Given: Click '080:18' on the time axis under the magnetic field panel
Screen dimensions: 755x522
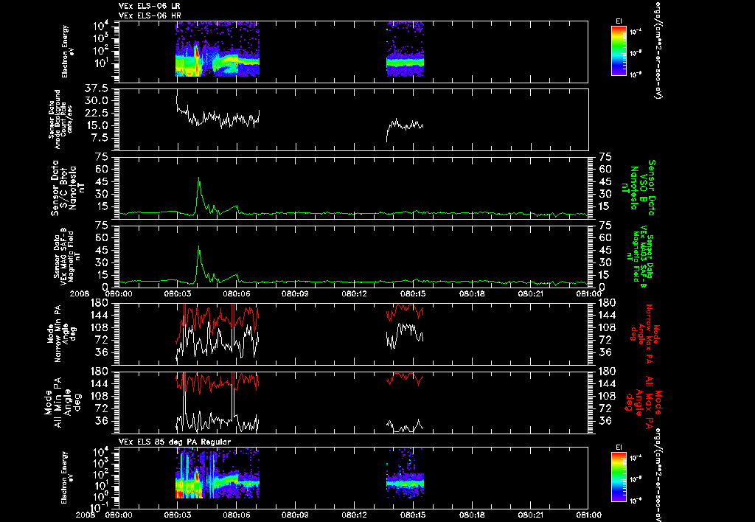Looking at the screenshot, I should [472, 293].
